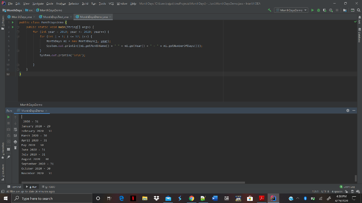Open Search Everywhere with the magnifier icon
362x203 pixels.
click(x=358, y=10)
